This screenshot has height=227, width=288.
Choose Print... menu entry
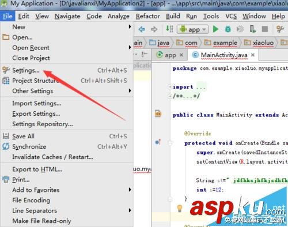(x=67, y=180)
